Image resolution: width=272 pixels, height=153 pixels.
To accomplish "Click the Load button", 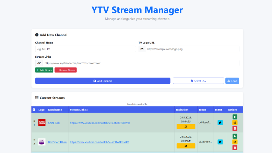I will pos(232,81).
